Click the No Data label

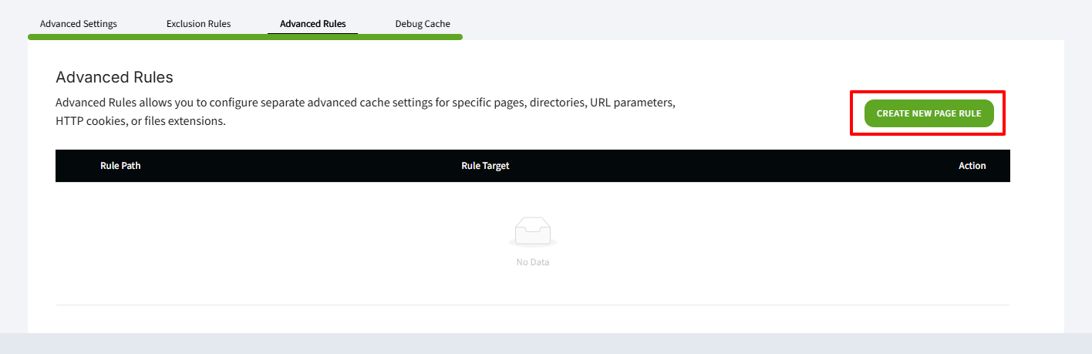point(532,262)
